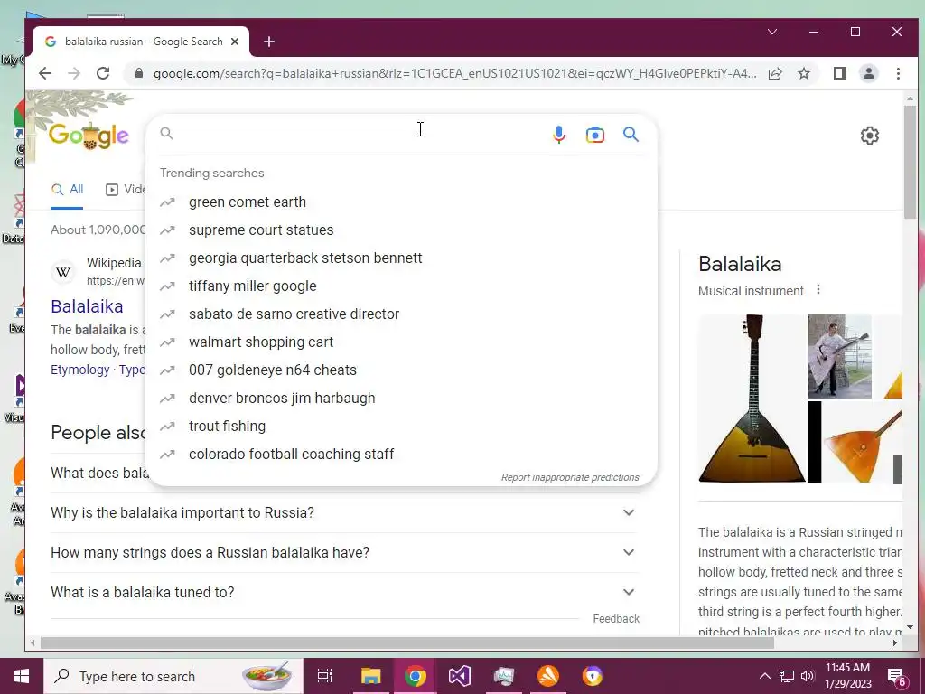Open Windows Start menu

[x=22, y=676]
